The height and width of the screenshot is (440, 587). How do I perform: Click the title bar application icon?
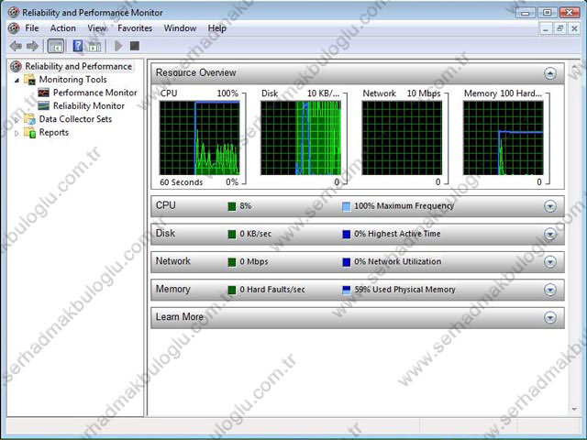pyautogui.click(x=14, y=12)
